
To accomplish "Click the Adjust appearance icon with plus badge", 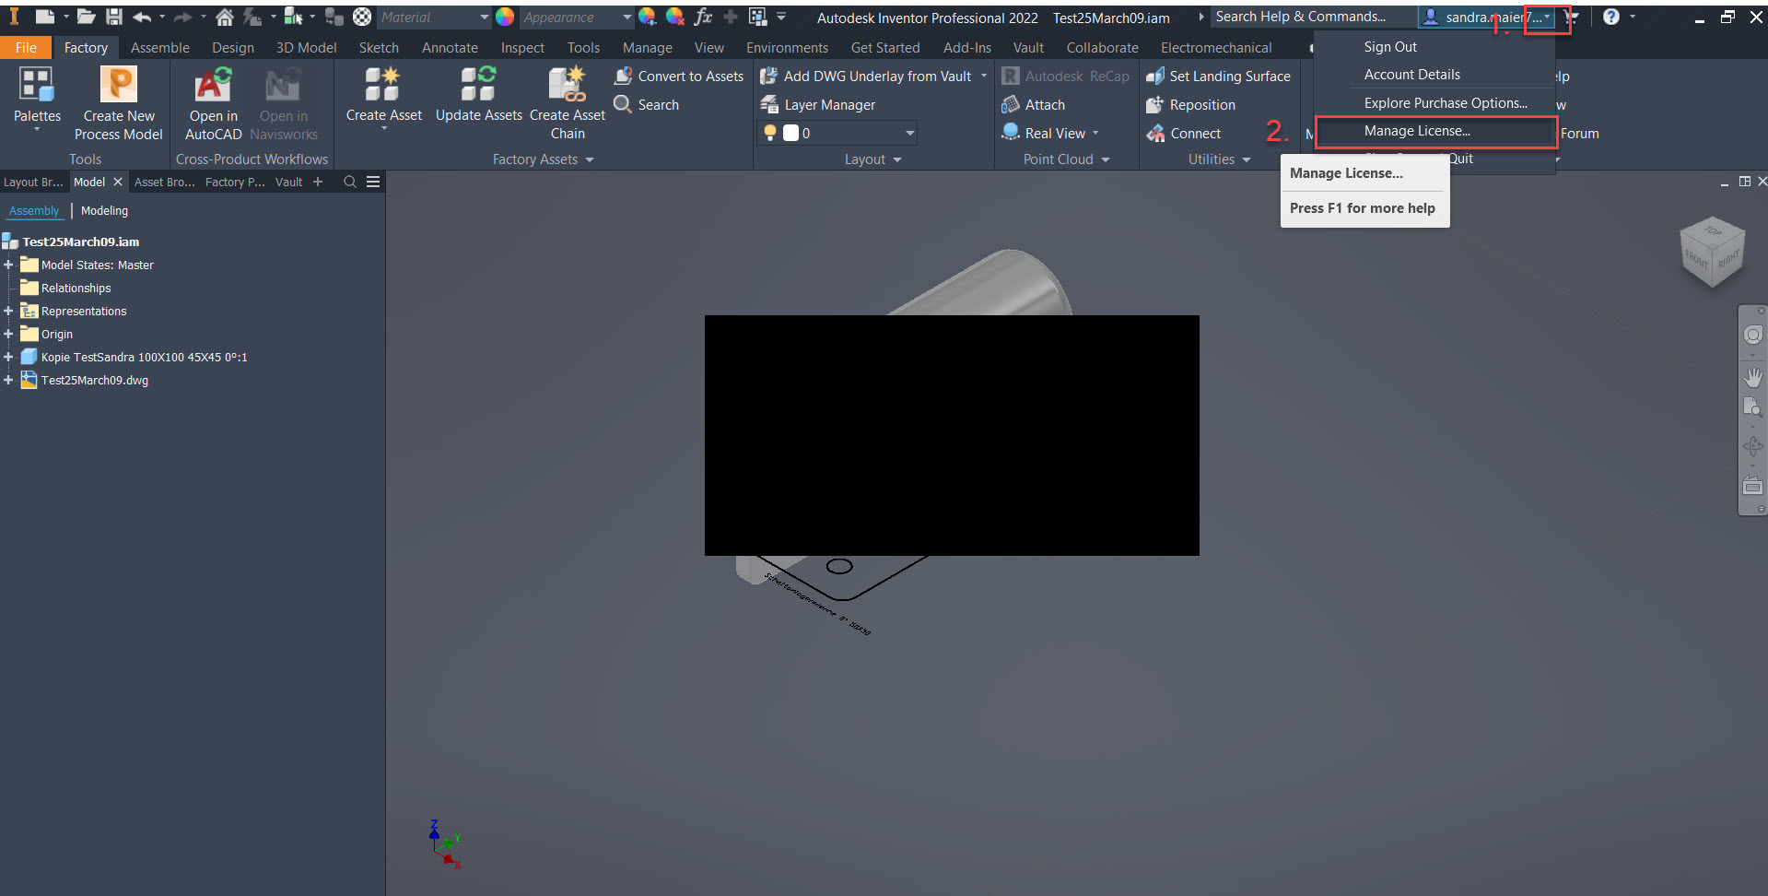I will pyautogui.click(x=648, y=17).
